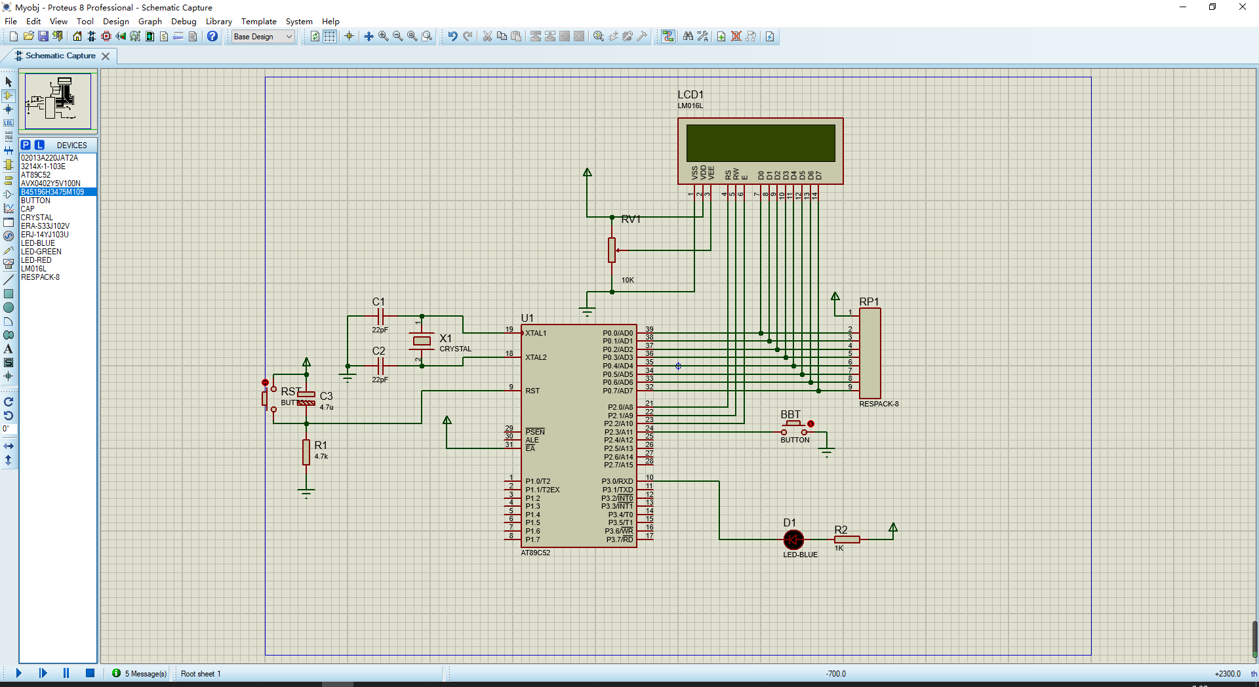Viewport: 1259px width, 687px height.
Task: Open the Base Design variant dropdown
Action: click(x=264, y=37)
